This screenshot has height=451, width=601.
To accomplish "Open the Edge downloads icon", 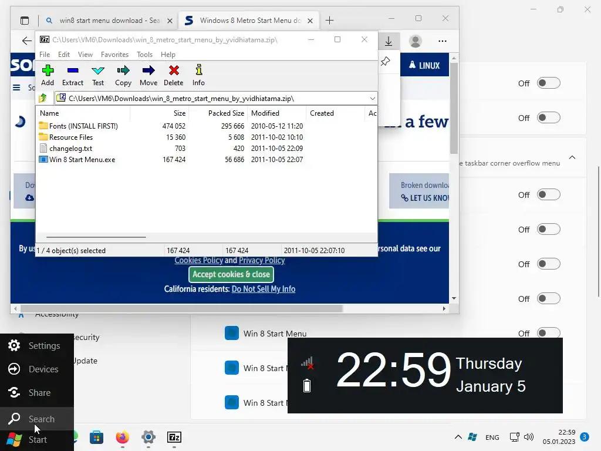I will pos(389,41).
